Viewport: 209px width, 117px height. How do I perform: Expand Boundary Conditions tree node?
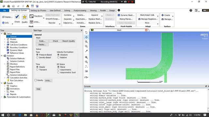(x=5, y=47)
